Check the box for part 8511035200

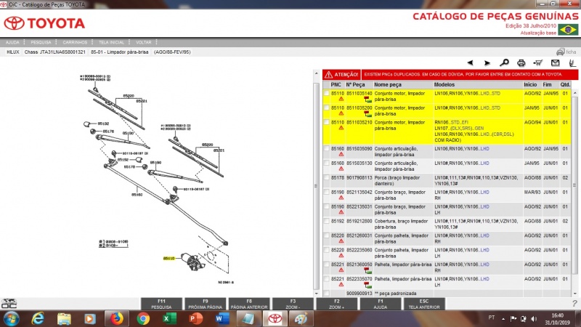(326, 108)
